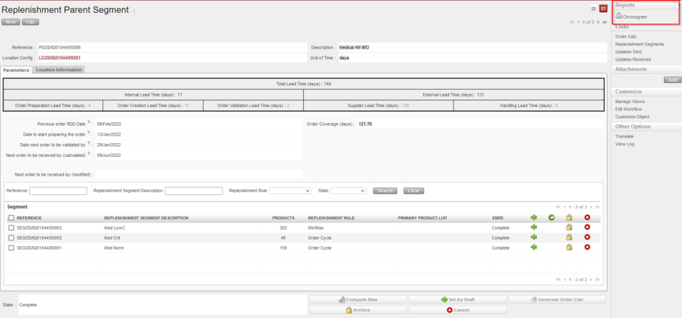This screenshot has width=682, height=318.
Task: Open the Replenishment Rule dropdown
Action: click(290, 191)
